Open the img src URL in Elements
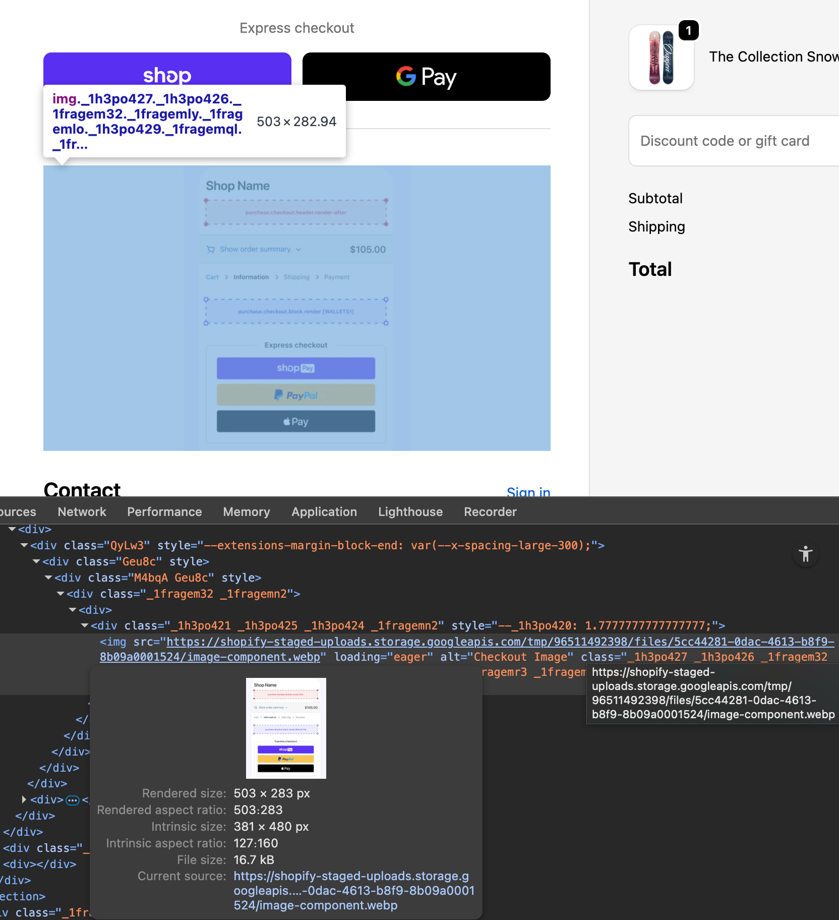839x920 pixels. click(x=467, y=649)
